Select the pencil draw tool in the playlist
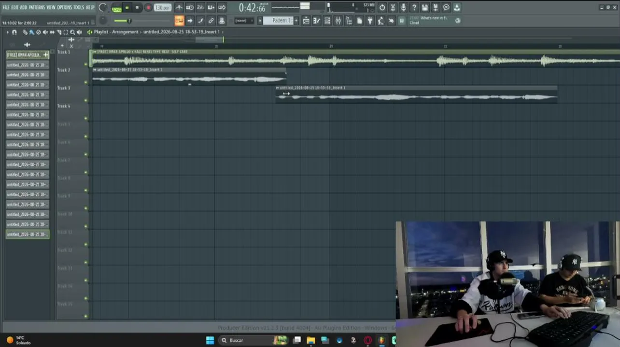This screenshot has width=620, height=347. point(25,32)
